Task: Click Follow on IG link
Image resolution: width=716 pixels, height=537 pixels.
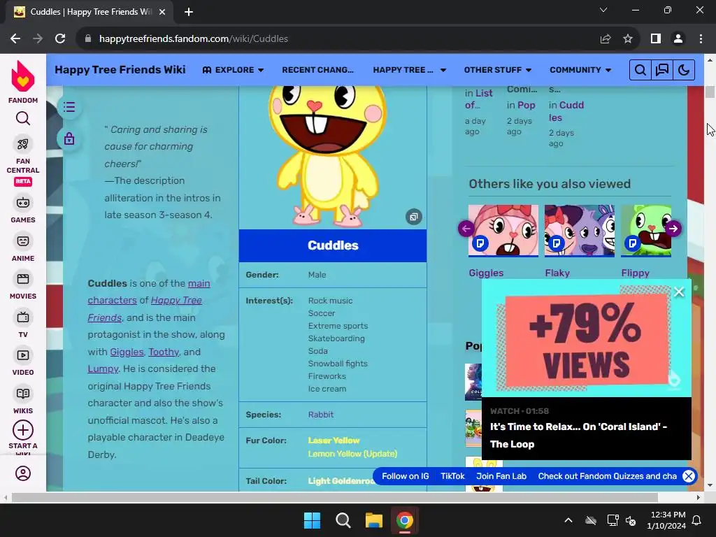Action: (x=406, y=476)
